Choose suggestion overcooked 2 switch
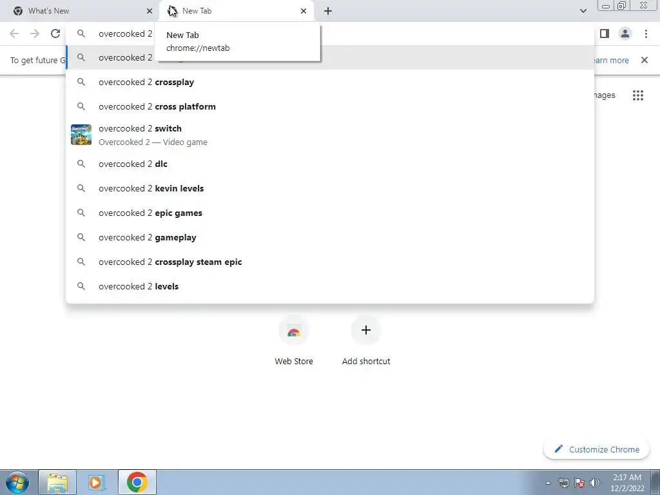Viewport: 660px width, 495px height. coord(330,135)
